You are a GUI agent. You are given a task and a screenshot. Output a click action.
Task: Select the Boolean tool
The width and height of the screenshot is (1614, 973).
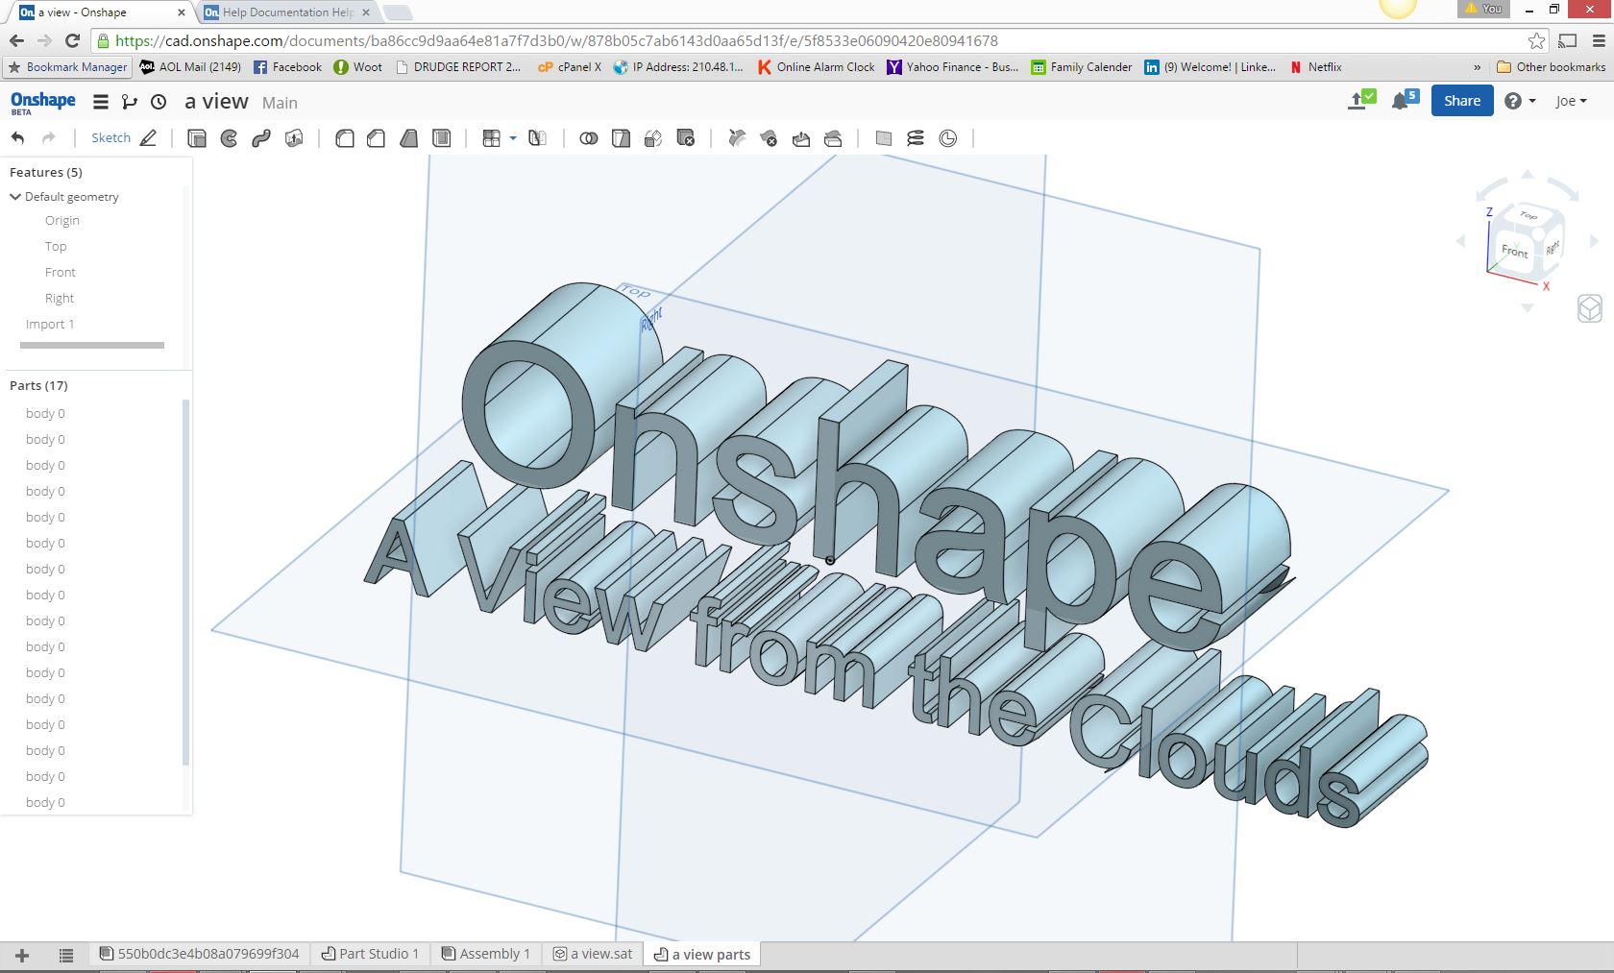tap(589, 138)
